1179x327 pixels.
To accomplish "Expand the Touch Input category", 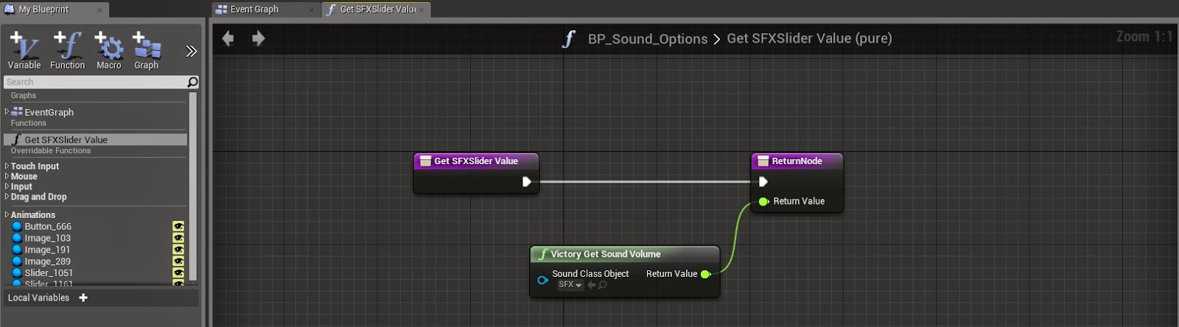I will point(7,166).
